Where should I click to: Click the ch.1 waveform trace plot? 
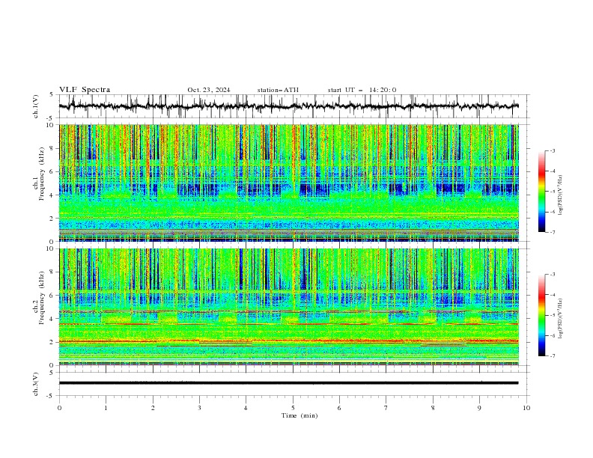pyautogui.click(x=289, y=106)
